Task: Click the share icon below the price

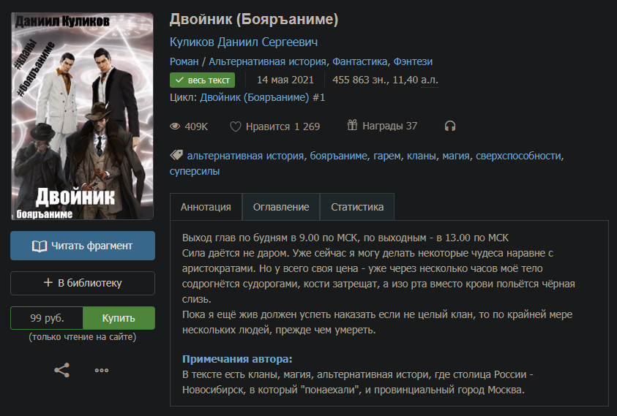Action: (61, 370)
